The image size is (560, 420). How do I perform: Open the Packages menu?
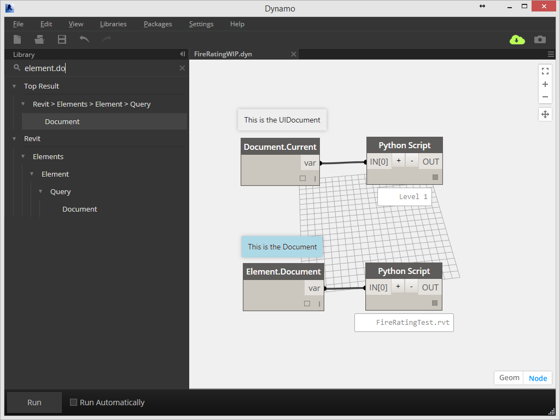coord(157,24)
